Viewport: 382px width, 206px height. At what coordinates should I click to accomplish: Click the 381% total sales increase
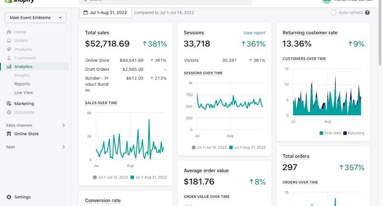point(155,44)
